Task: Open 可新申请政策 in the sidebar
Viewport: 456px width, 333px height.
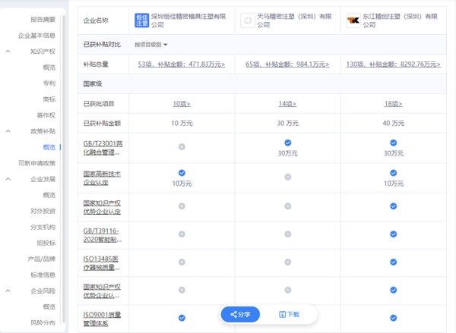Action: pos(36,163)
